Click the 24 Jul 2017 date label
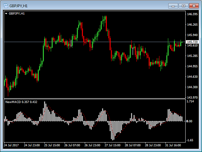Screen dimensions: 202x152 (x=12, y=145)
